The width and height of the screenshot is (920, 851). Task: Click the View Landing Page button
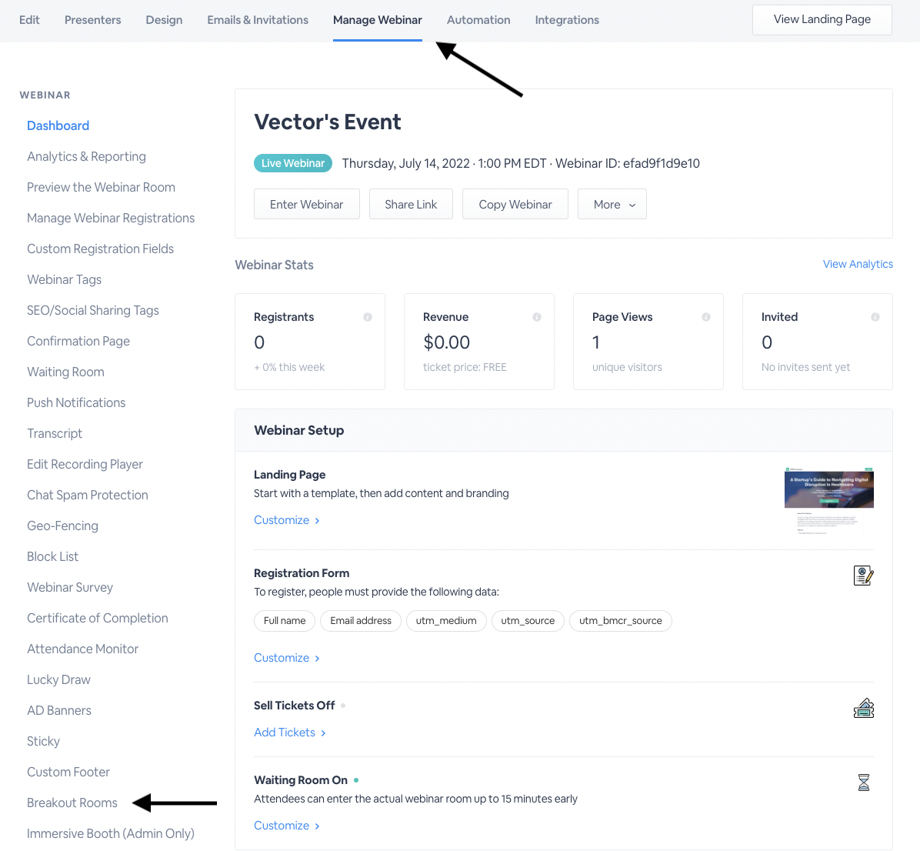click(x=822, y=20)
